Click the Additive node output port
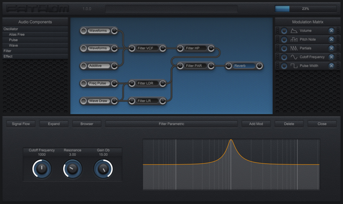Image resolution: width=343 pixels, height=204 pixels. 114,66
